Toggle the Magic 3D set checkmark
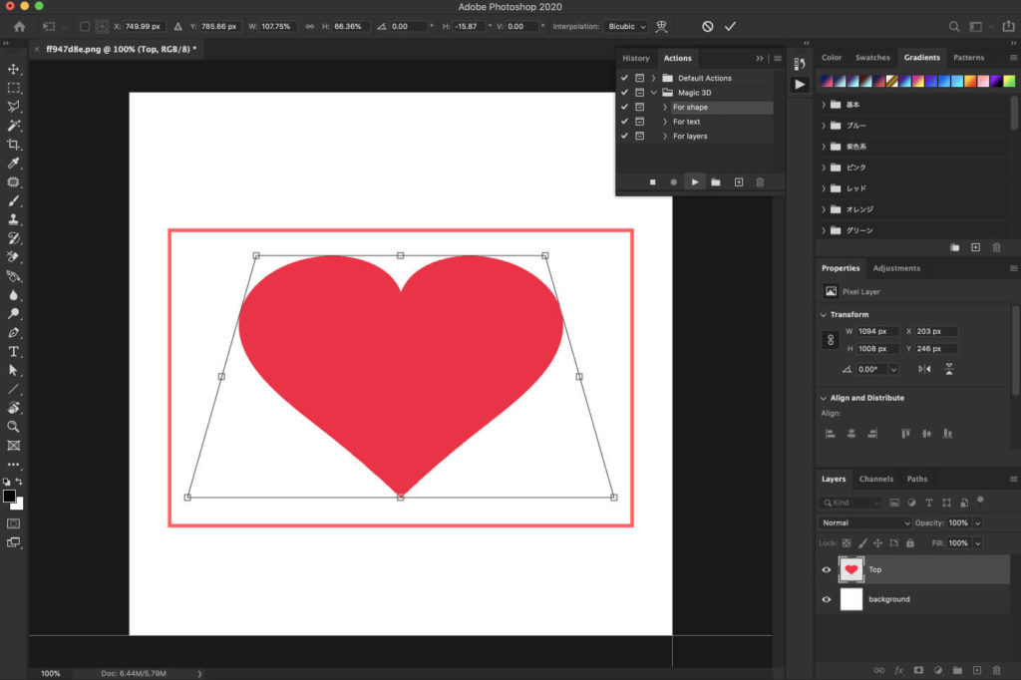The width and height of the screenshot is (1021, 680). (624, 93)
